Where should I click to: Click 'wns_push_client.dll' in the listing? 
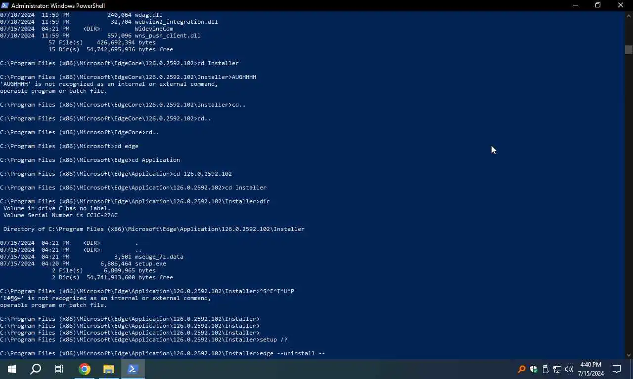click(168, 36)
